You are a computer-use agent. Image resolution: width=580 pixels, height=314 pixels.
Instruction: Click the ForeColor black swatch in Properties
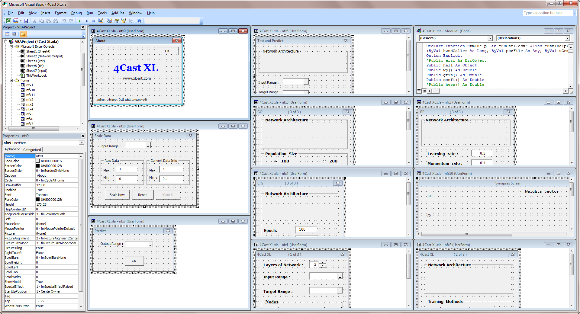(38, 200)
